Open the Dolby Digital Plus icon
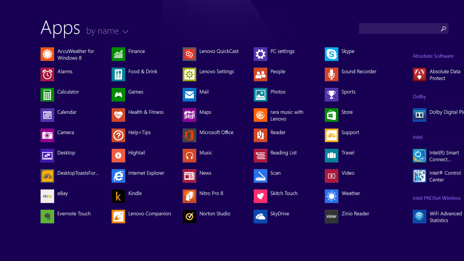 coord(420,115)
